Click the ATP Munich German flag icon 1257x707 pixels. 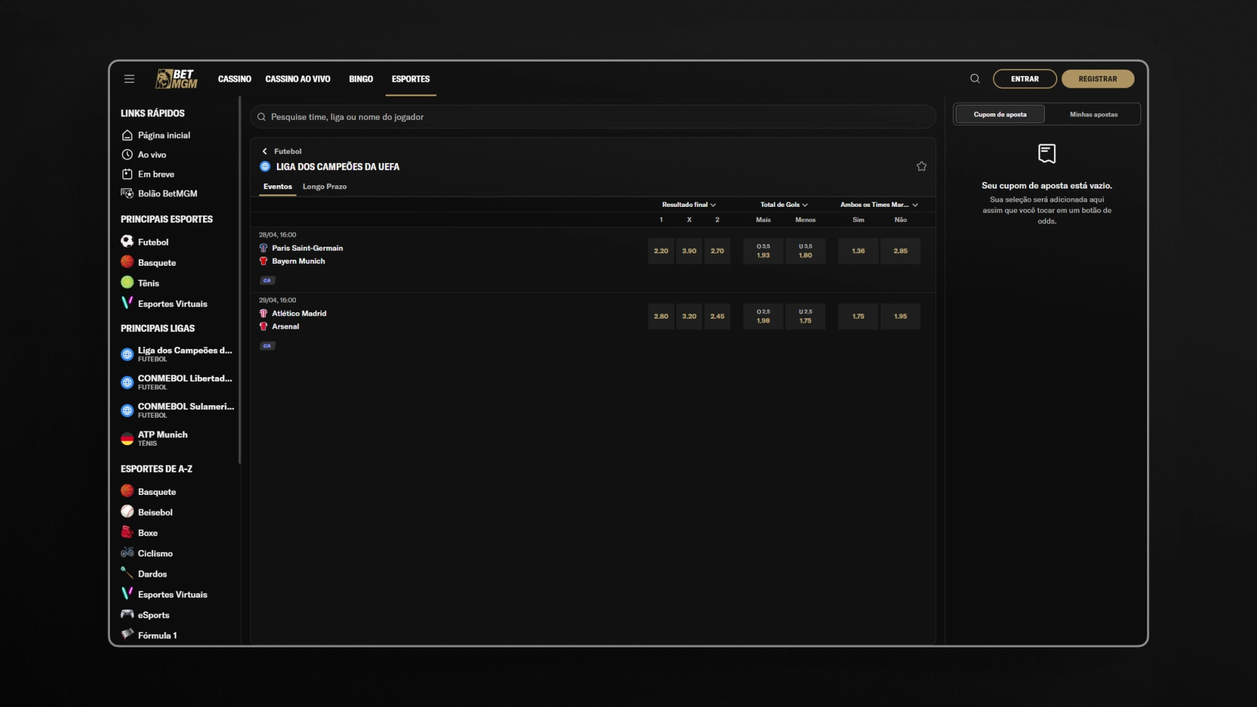127,439
